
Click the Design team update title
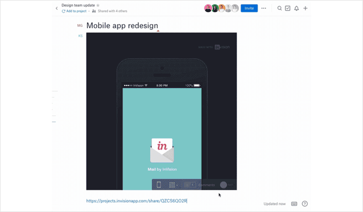78,5
